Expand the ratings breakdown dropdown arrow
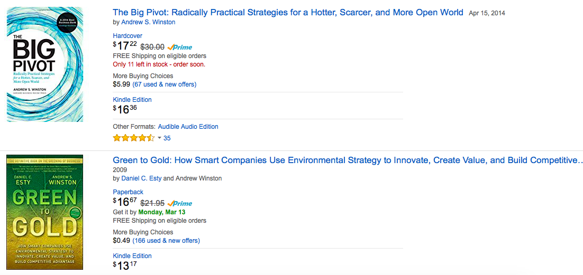This screenshot has width=583, height=275. 159,138
